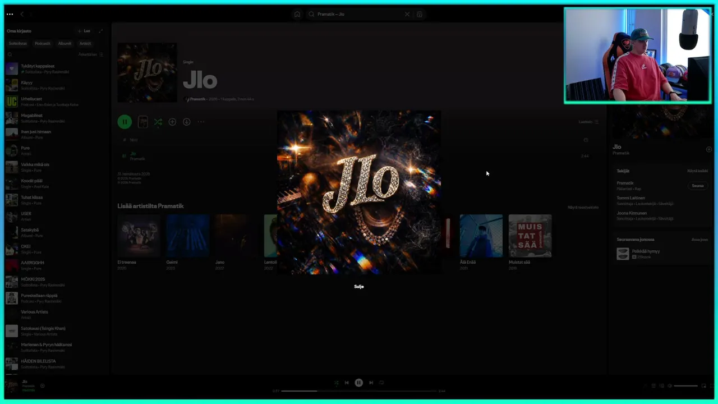Follow Pramatik with the Seuraa button
Viewport: 718px width, 404px height.
pyautogui.click(x=698, y=186)
